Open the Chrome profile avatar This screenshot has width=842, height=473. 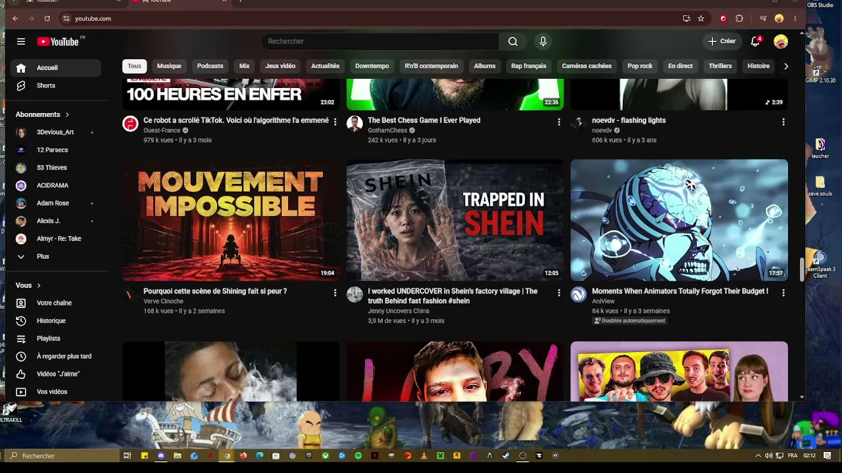pos(780,18)
